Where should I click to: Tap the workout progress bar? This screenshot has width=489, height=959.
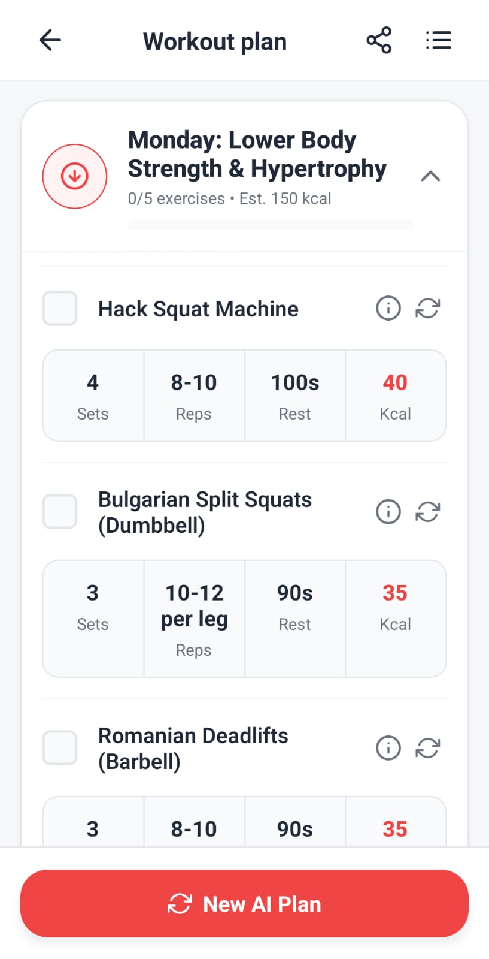[x=271, y=224]
